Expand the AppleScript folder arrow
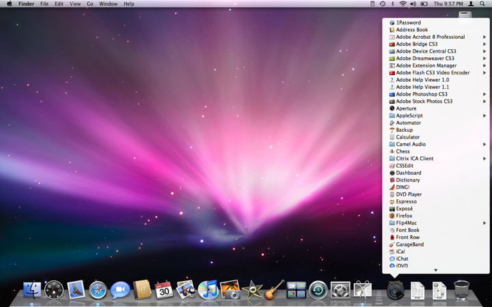This screenshot has height=307, width=492. (x=484, y=116)
